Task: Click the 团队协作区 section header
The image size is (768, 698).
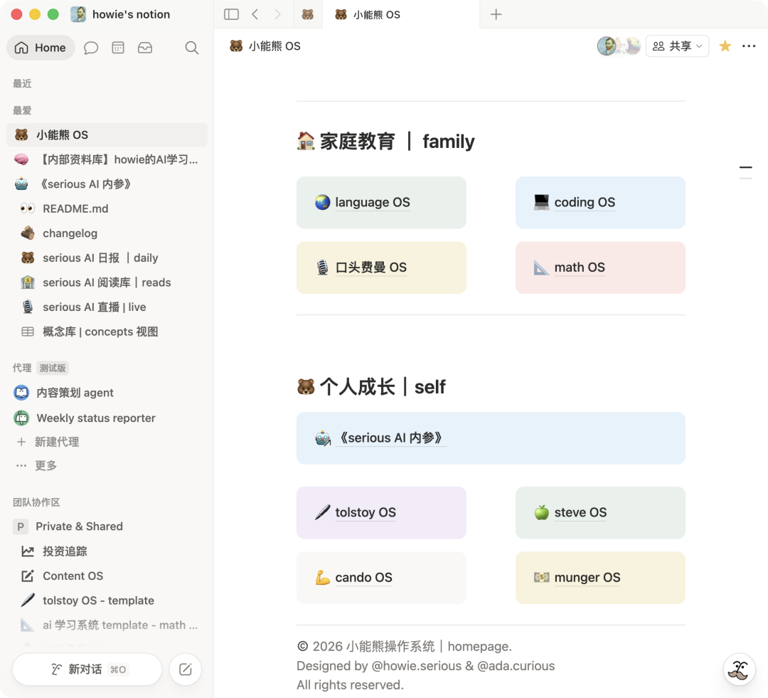Action: click(36, 502)
